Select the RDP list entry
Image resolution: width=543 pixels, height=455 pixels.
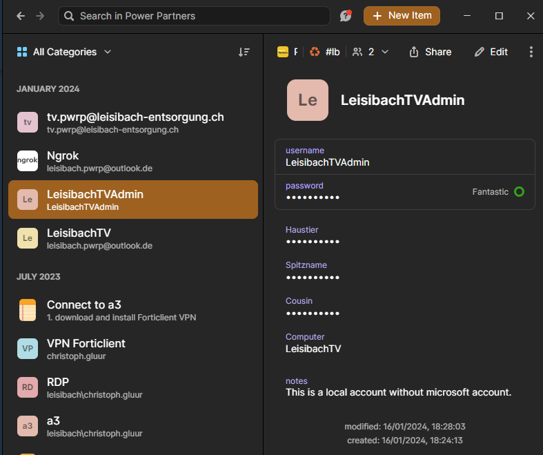(x=133, y=387)
